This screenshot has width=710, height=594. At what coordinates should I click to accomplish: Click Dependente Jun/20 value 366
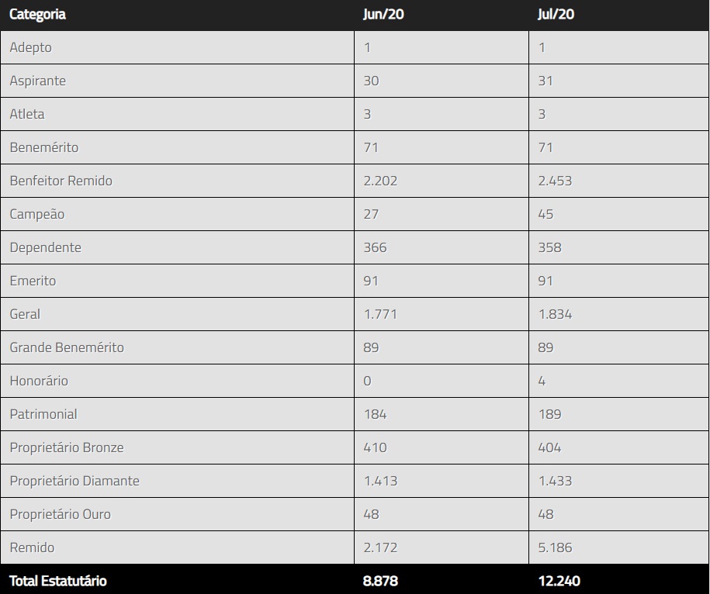point(375,247)
